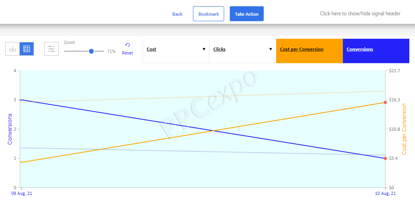Click the 09 Aug, 21 date label
The width and height of the screenshot is (415, 203).
click(x=22, y=193)
